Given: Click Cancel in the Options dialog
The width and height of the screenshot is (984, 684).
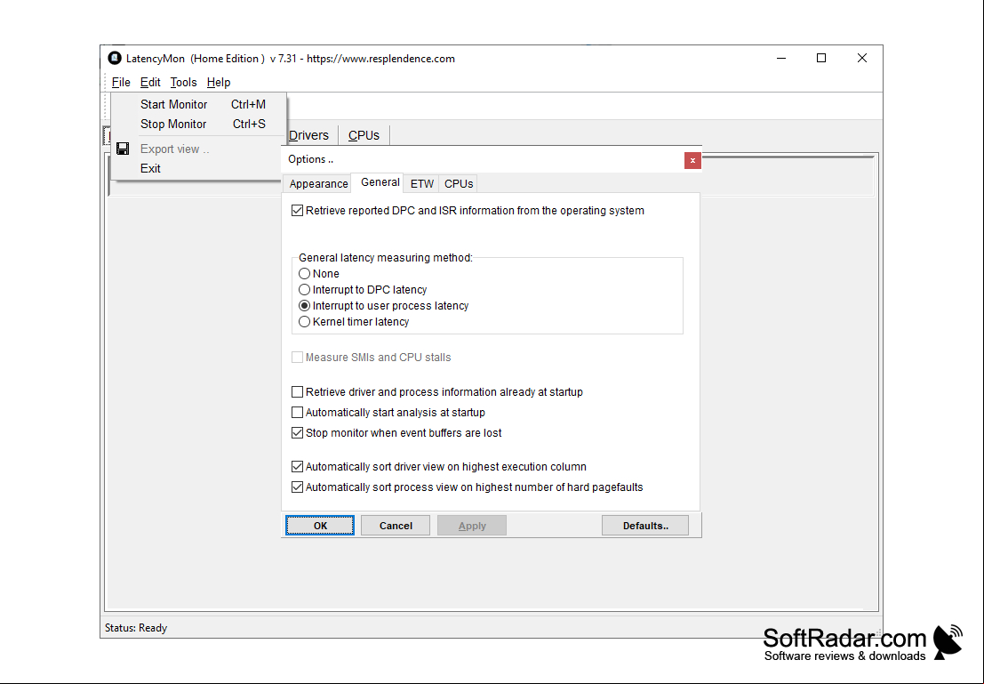Looking at the screenshot, I should [x=396, y=526].
